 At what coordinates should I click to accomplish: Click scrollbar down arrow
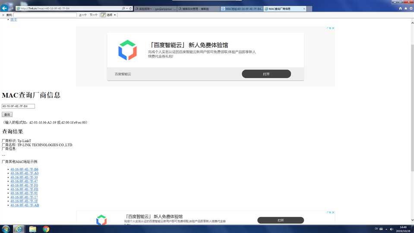click(412, 220)
